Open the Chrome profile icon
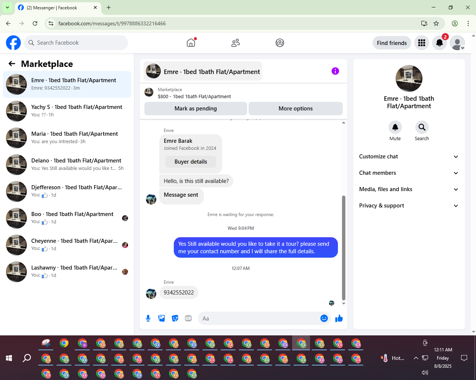This screenshot has width=476, height=380. (x=455, y=23)
